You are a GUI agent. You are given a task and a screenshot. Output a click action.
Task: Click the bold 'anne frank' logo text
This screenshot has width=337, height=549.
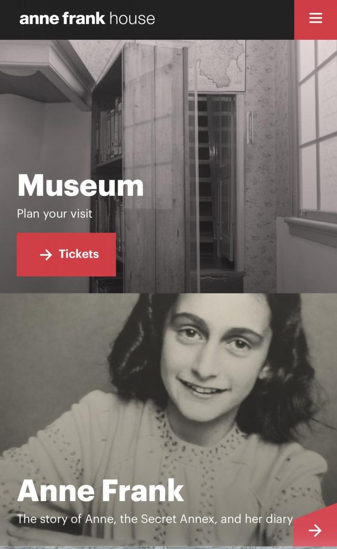tap(62, 18)
